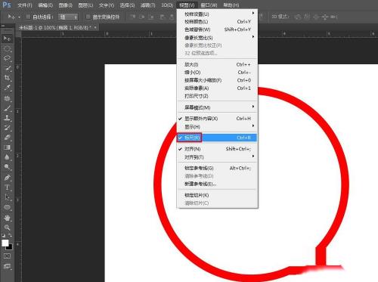This screenshot has height=282, width=378.
Task: Open the 窗口(W) menu
Action: [x=209, y=5]
